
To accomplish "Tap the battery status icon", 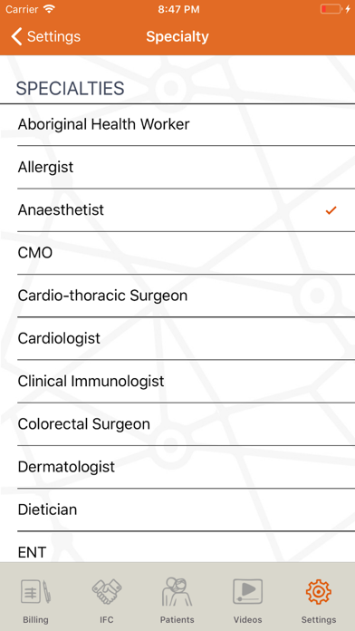I will 331,9.
